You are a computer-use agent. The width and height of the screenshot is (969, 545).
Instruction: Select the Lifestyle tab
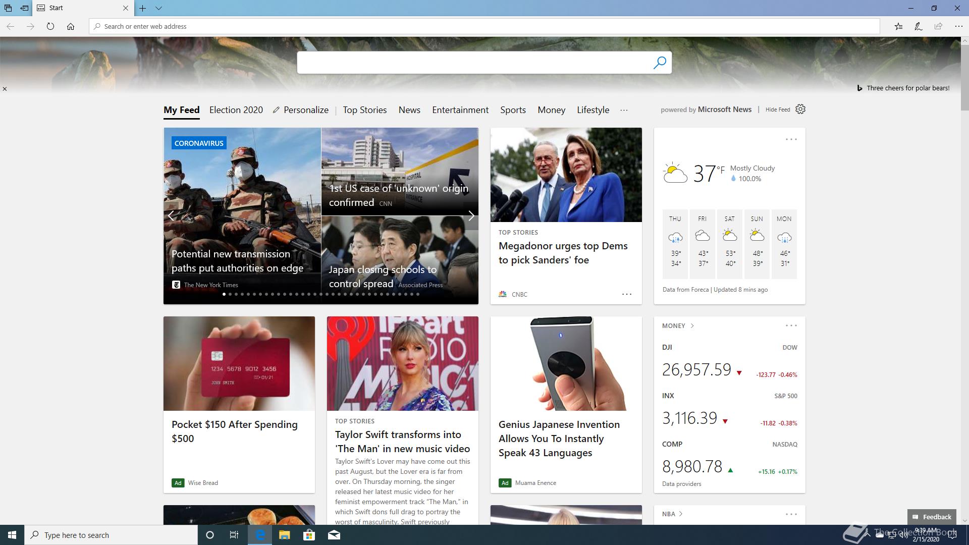tap(593, 110)
